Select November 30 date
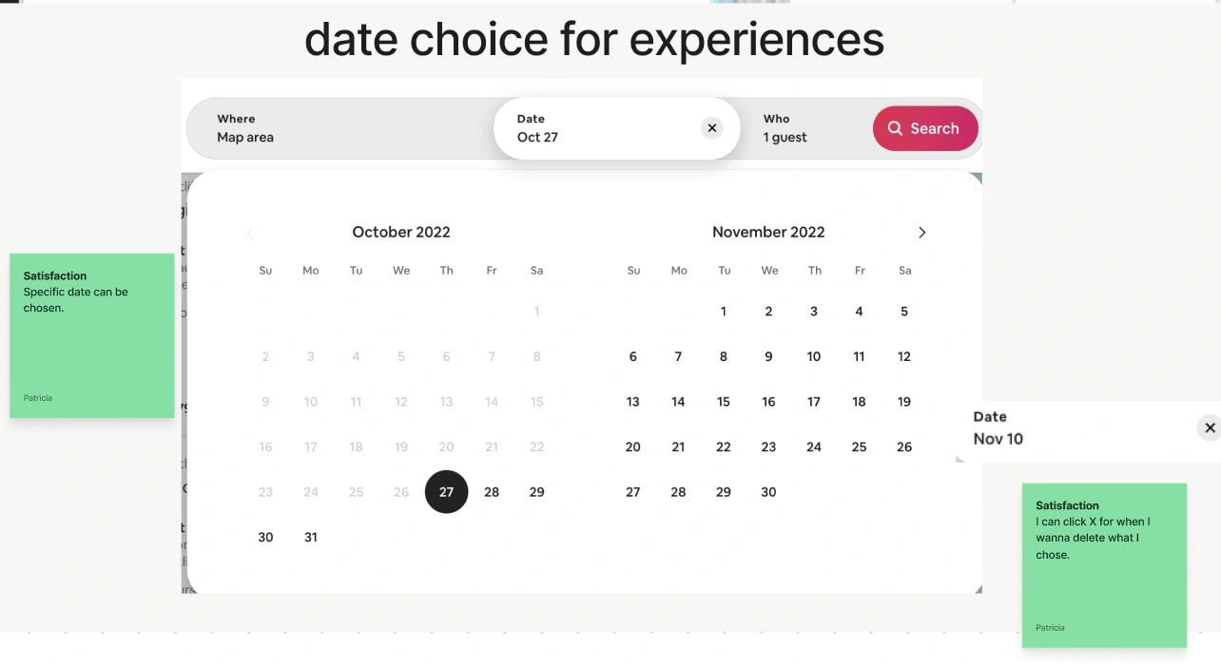 tap(768, 492)
